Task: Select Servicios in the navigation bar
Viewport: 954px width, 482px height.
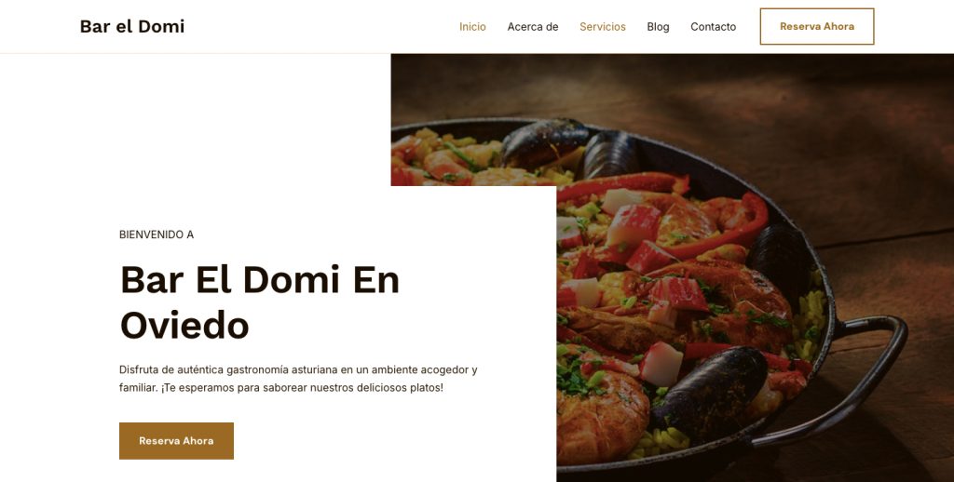Action: [603, 27]
